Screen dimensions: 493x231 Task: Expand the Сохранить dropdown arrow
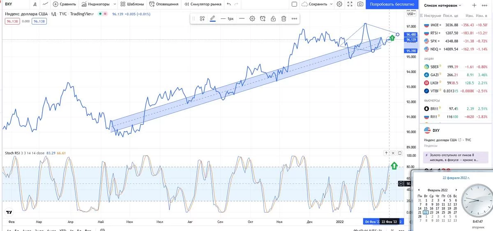click(x=331, y=4)
